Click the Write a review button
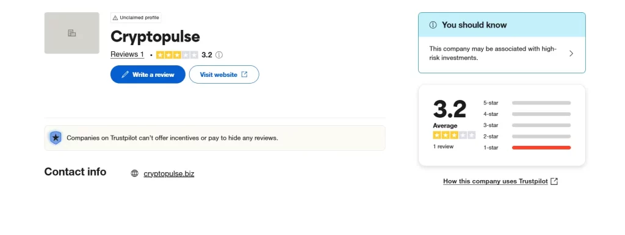The height and width of the screenshot is (235, 625). pos(148,74)
